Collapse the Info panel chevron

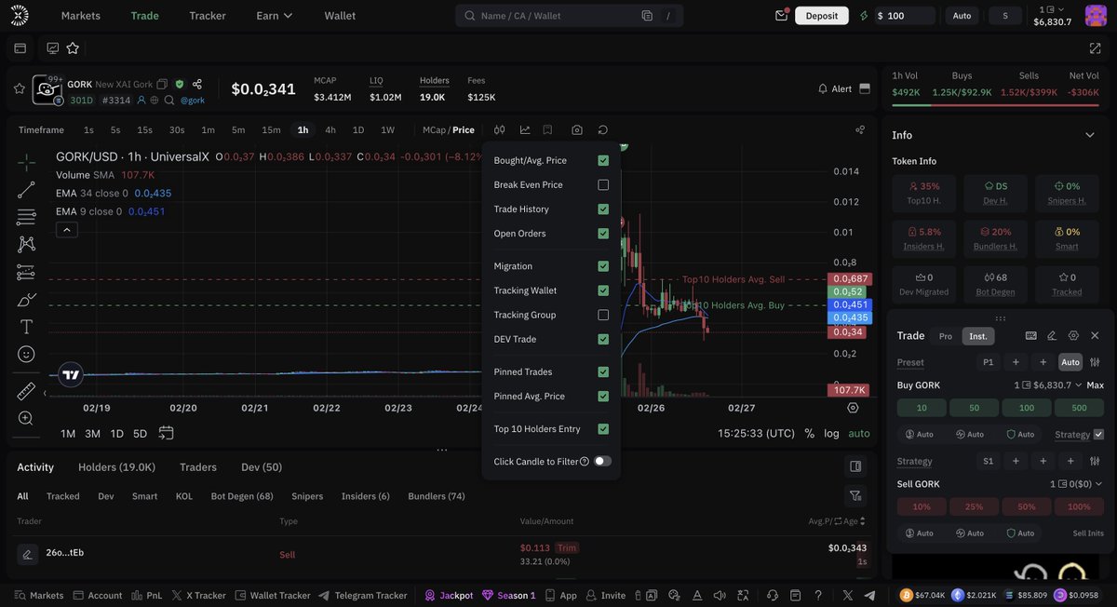(1090, 135)
